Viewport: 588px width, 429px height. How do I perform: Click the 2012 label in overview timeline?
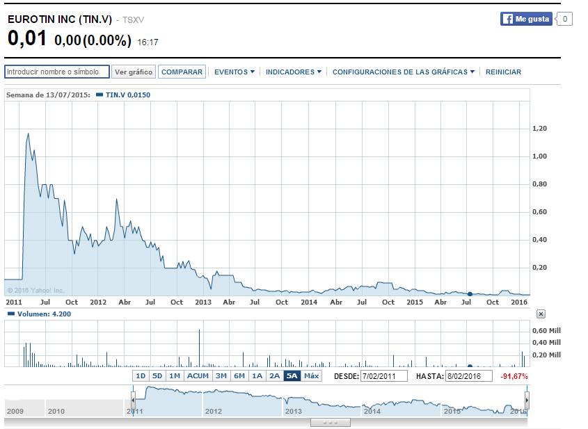[214, 412]
